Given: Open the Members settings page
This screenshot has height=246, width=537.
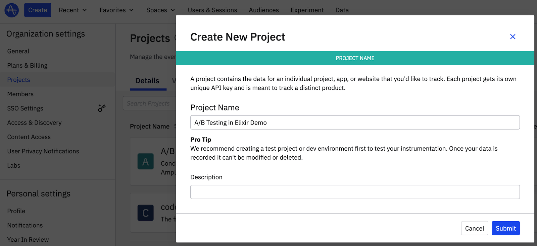Looking at the screenshot, I should coord(20,94).
